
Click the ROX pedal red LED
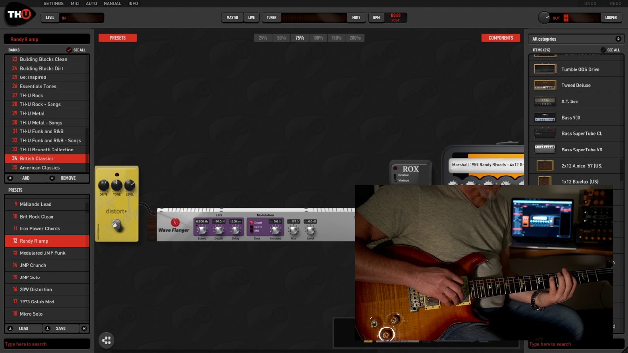(396, 169)
